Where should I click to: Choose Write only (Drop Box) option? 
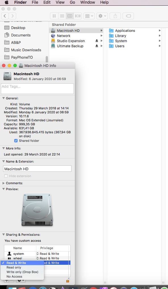pyautogui.click(x=22, y=272)
